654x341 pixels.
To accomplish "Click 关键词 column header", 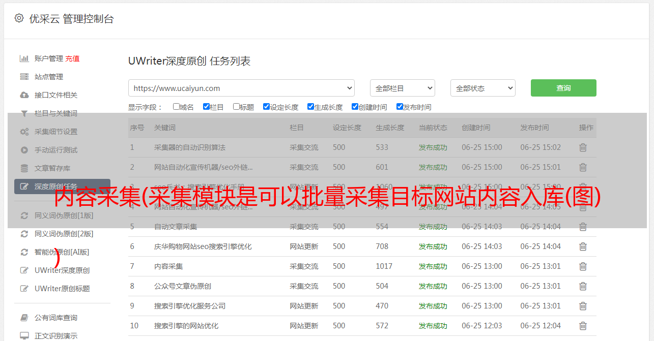I will tap(165, 128).
